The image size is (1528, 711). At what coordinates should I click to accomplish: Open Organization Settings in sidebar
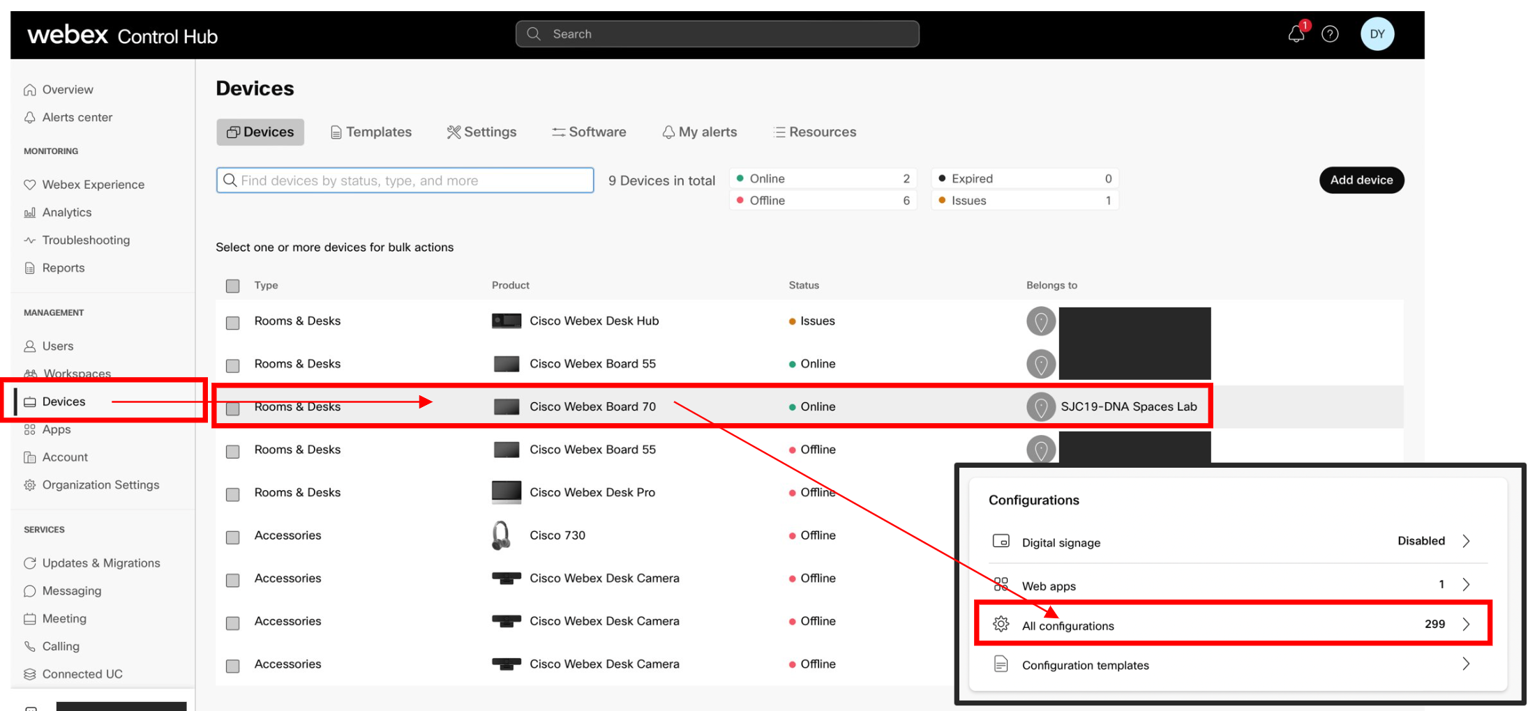coord(100,485)
